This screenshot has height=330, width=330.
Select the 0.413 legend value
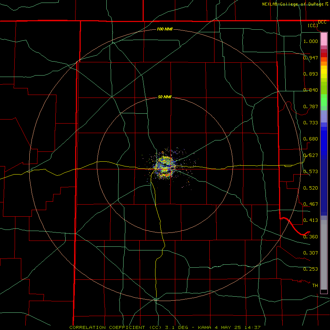click(x=311, y=220)
